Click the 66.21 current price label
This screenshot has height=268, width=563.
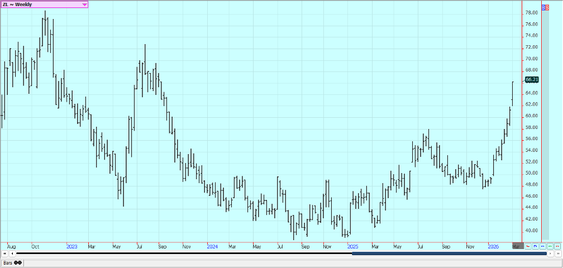click(532, 80)
